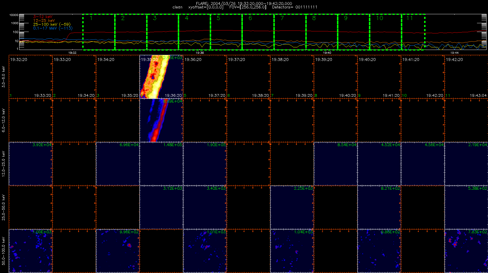
Task: Click the 19:44 tick label on light curve axis
Action: click(x=454, y=53)
